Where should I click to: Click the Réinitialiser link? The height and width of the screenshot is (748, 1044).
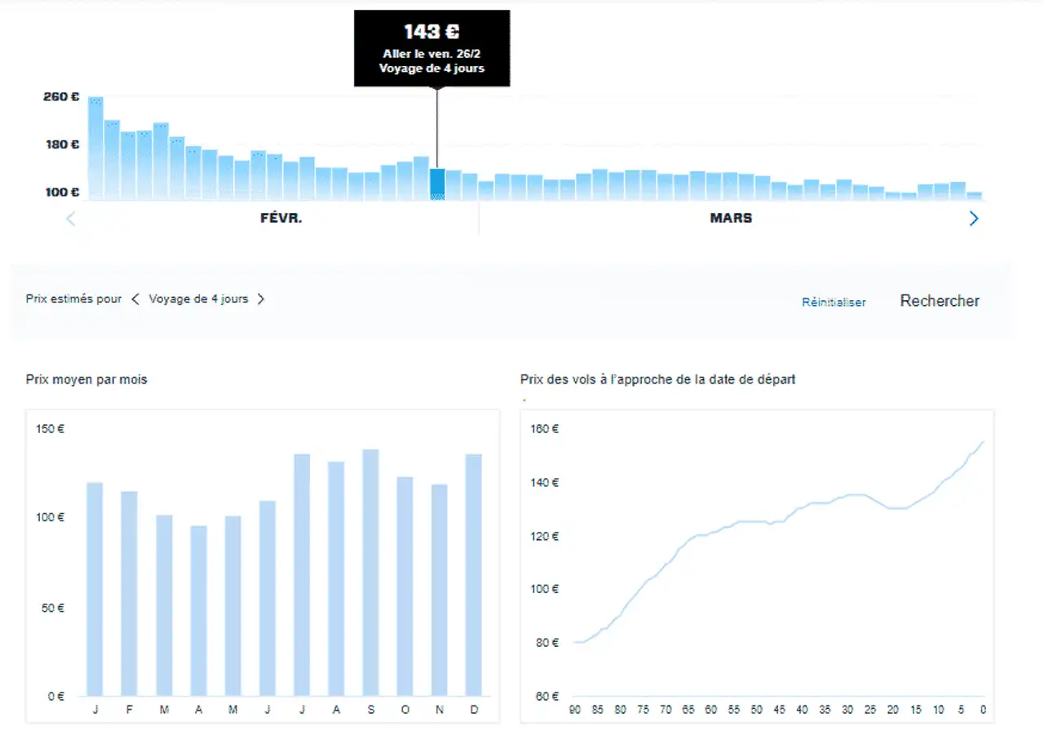(x=834, y=302)
